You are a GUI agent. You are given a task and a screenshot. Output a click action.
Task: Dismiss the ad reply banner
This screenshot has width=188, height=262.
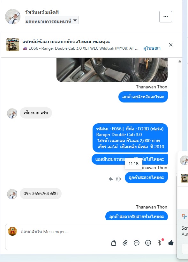171,45
